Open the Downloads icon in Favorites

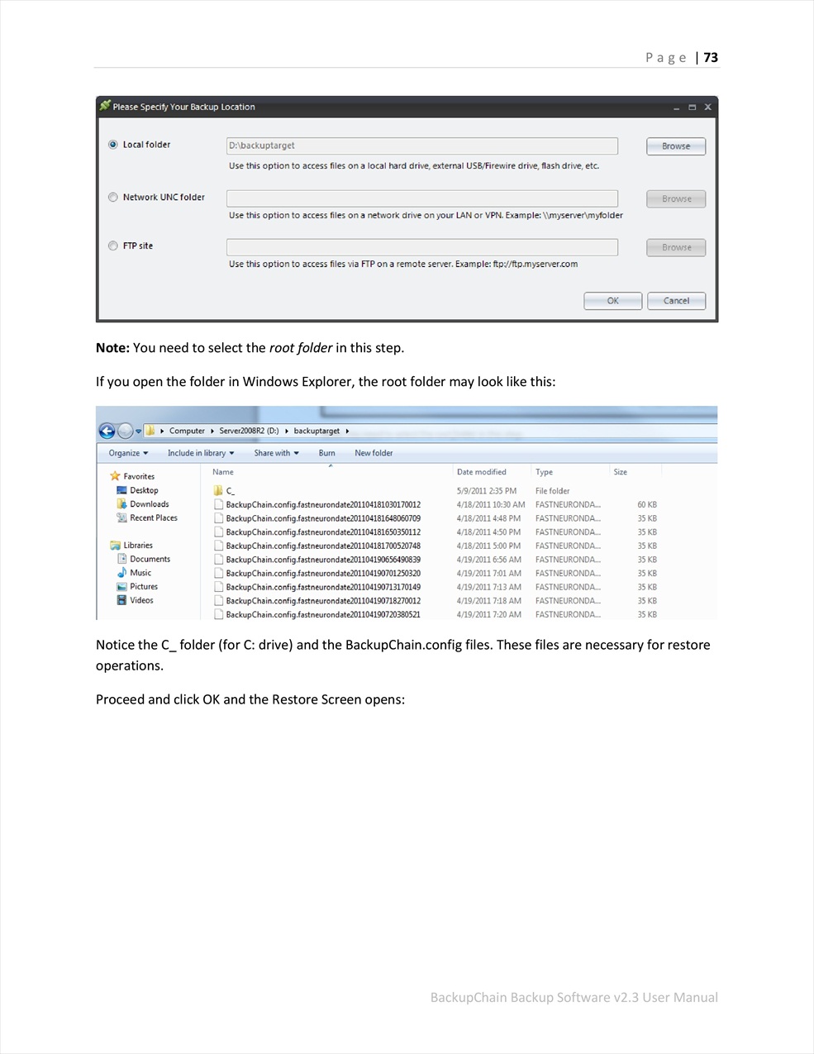(x=121, y=504)
